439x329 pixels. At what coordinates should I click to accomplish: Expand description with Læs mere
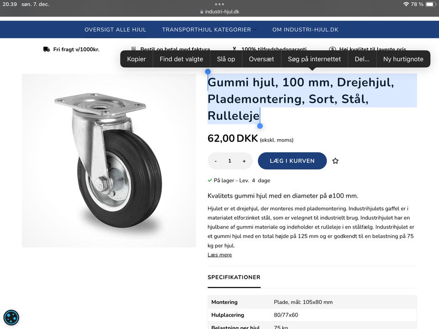[220, 255]
